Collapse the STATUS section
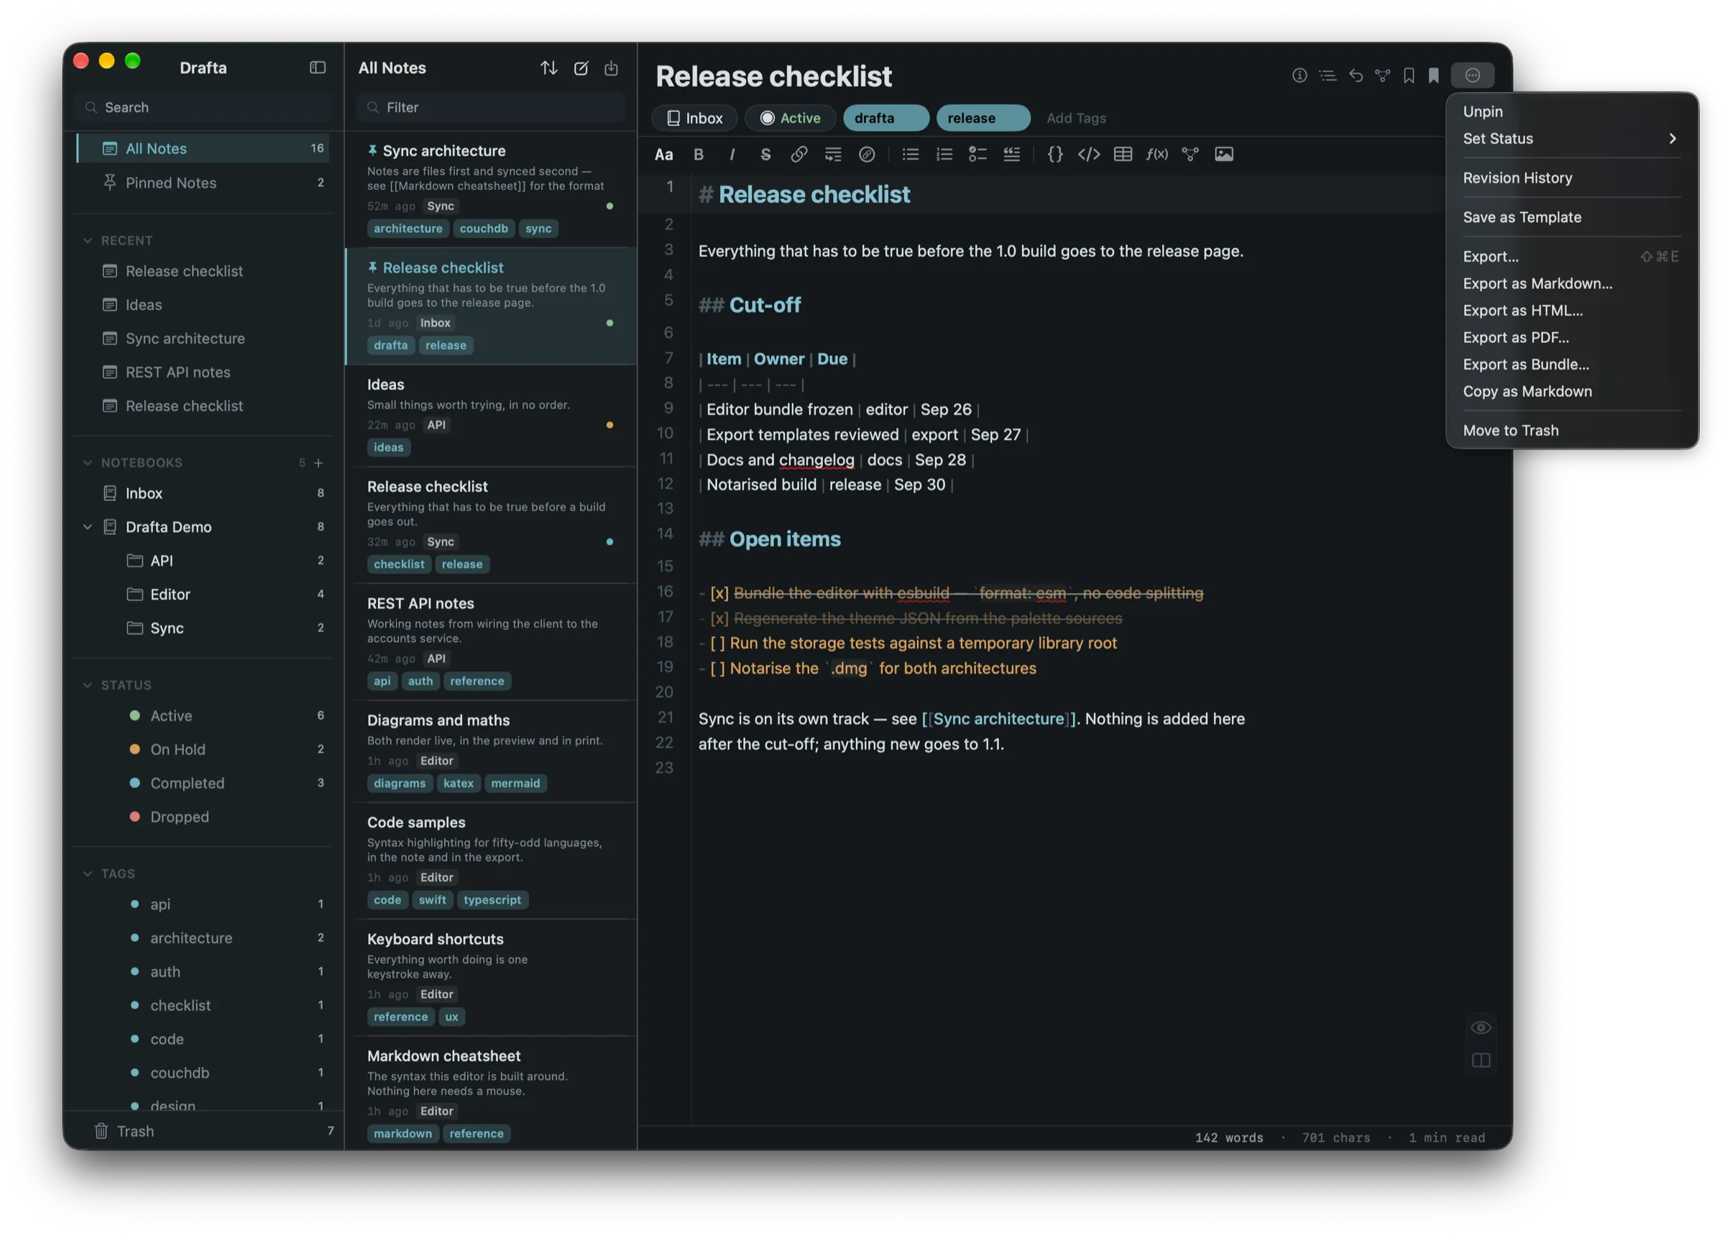The width and height of the screenshot is (1725, 1233). click(87, 685)
